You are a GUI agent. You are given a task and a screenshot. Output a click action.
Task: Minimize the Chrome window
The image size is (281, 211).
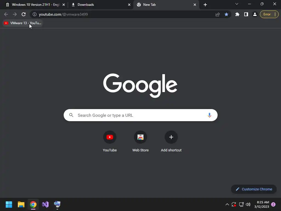coord(249,4)
